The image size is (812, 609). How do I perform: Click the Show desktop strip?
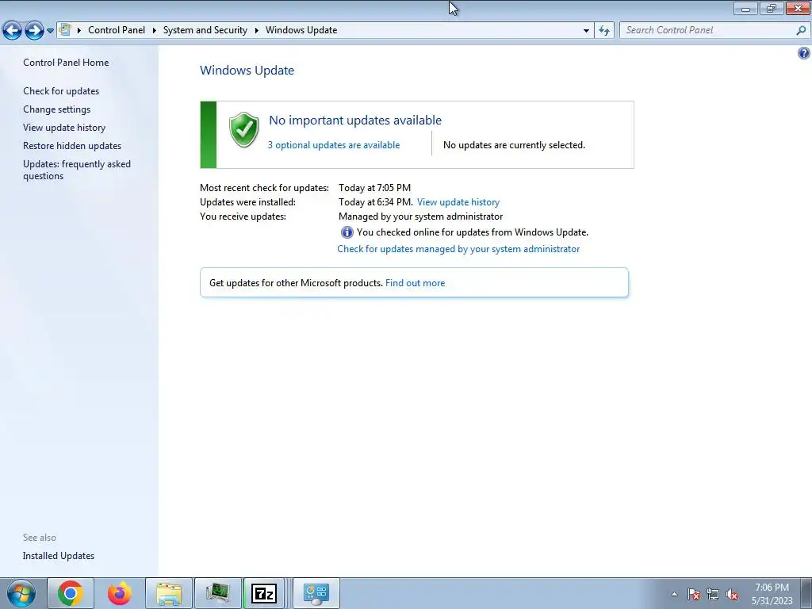(806, 593)
